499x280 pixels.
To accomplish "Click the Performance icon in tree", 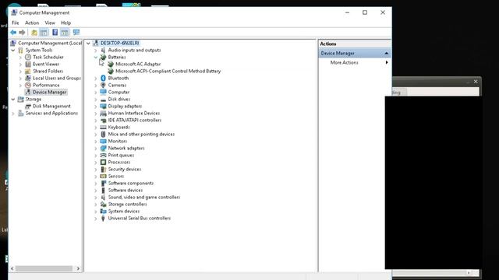I will (28, 85).
